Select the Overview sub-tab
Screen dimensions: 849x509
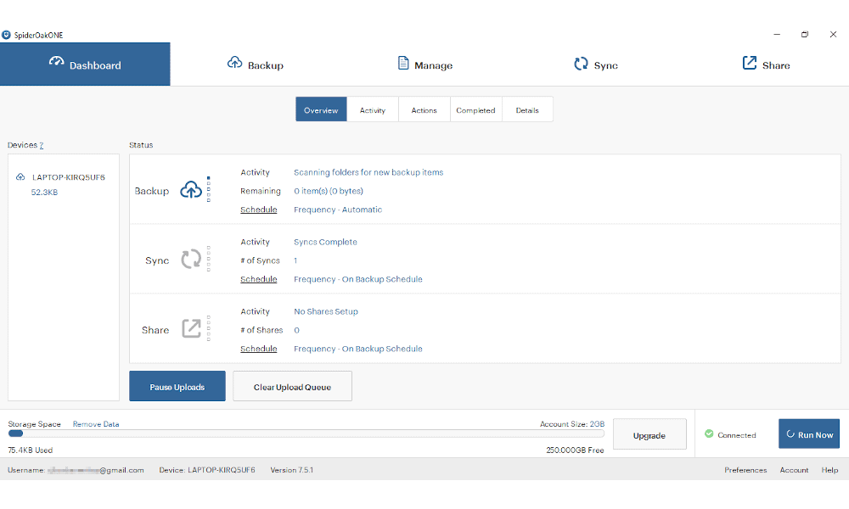tap(321, 109)
